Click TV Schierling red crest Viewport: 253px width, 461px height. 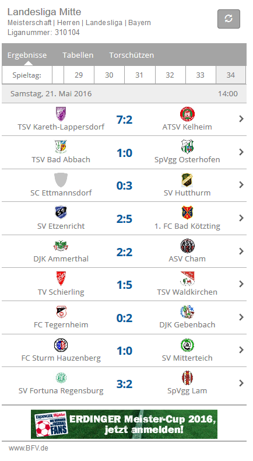coord(61,278)
